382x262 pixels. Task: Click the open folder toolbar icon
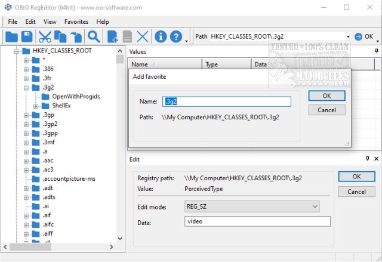tap(11, 37)
